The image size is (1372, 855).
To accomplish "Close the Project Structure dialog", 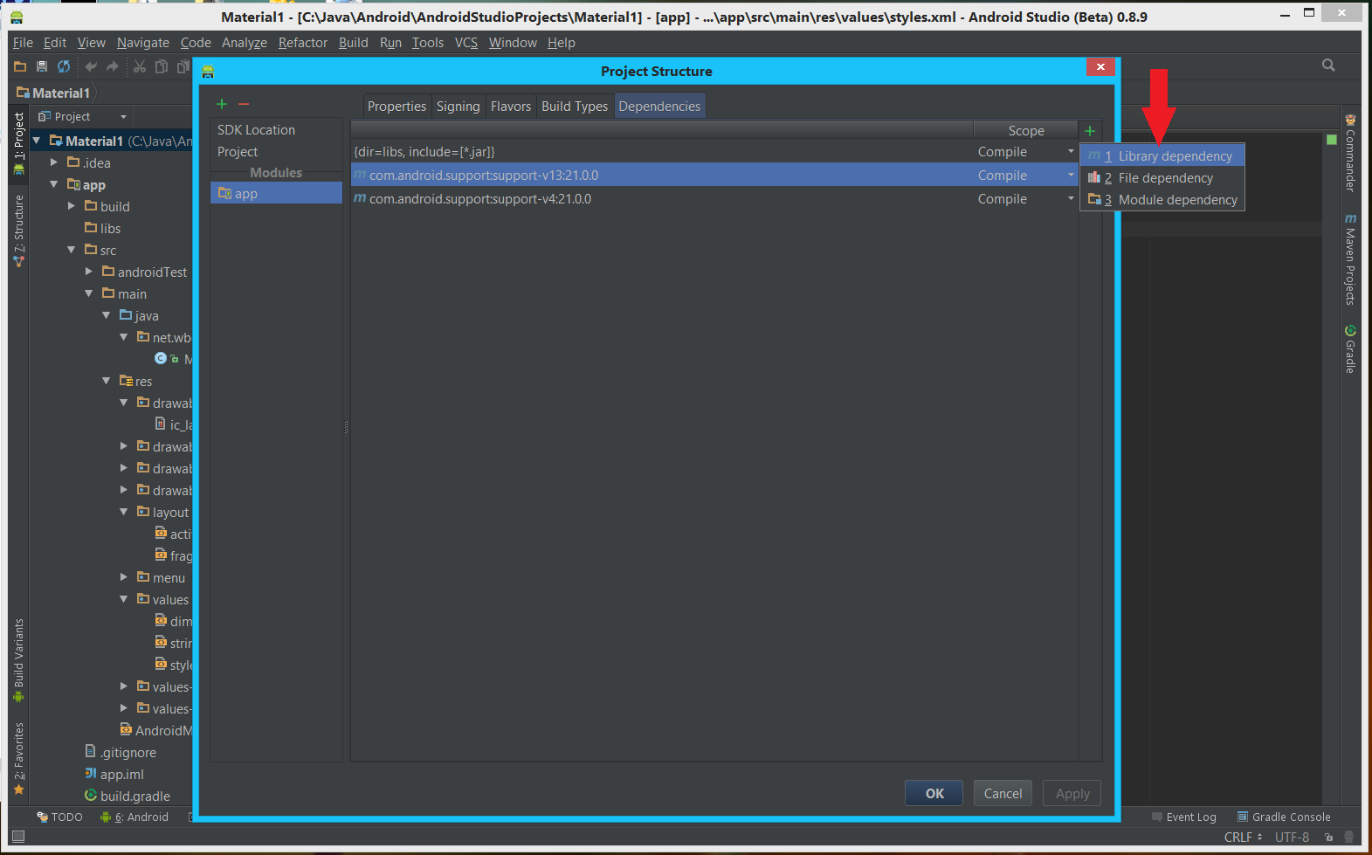I will pos(1100,66).
